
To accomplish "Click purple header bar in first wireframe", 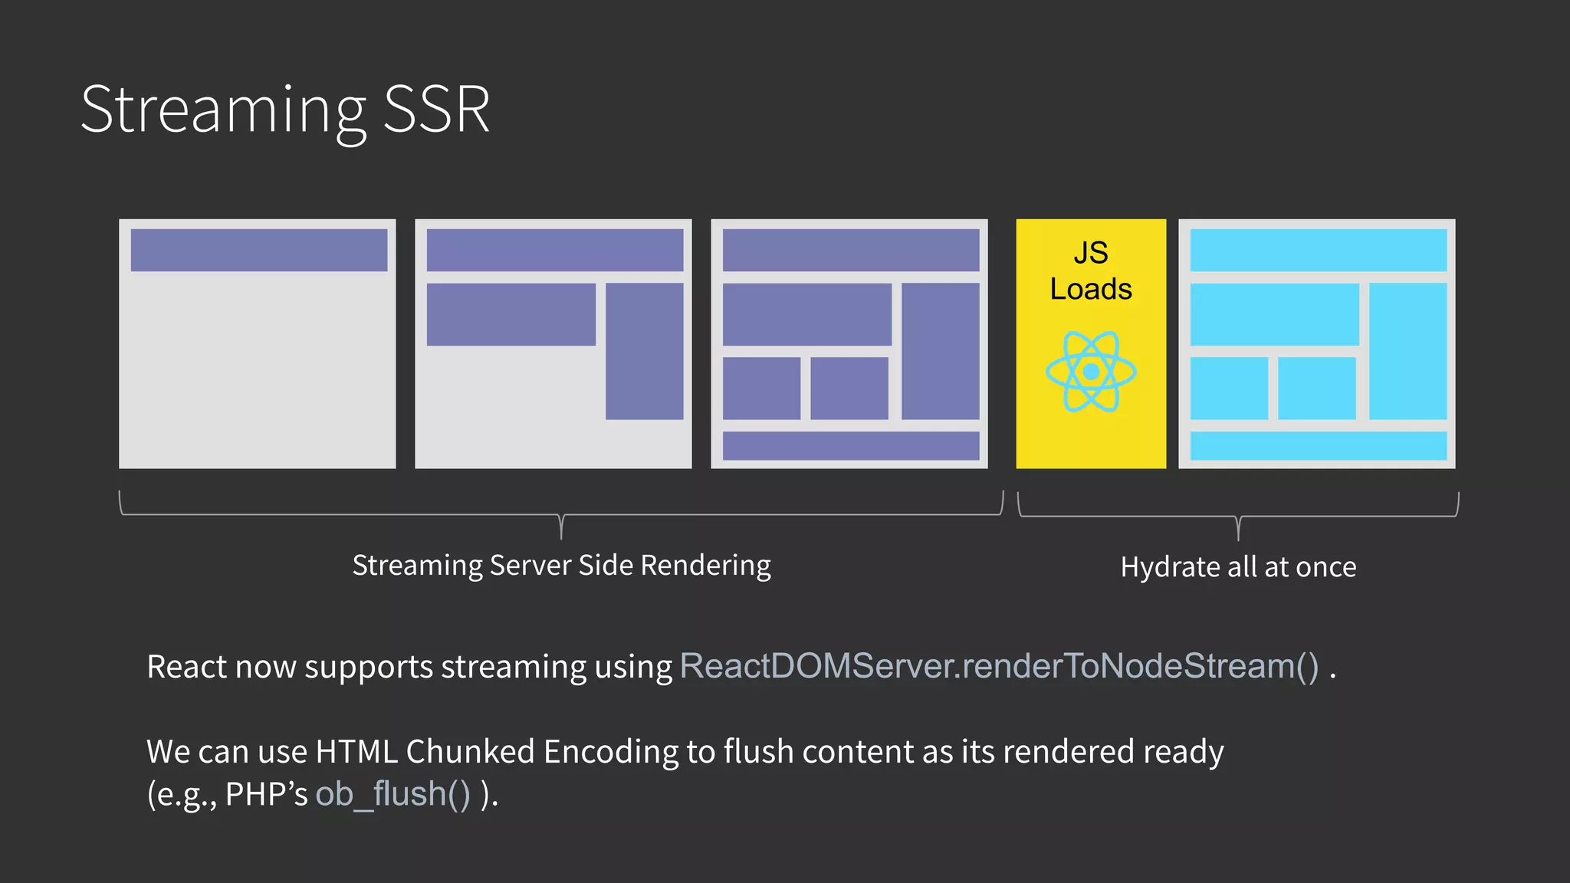I will point(258,250).
